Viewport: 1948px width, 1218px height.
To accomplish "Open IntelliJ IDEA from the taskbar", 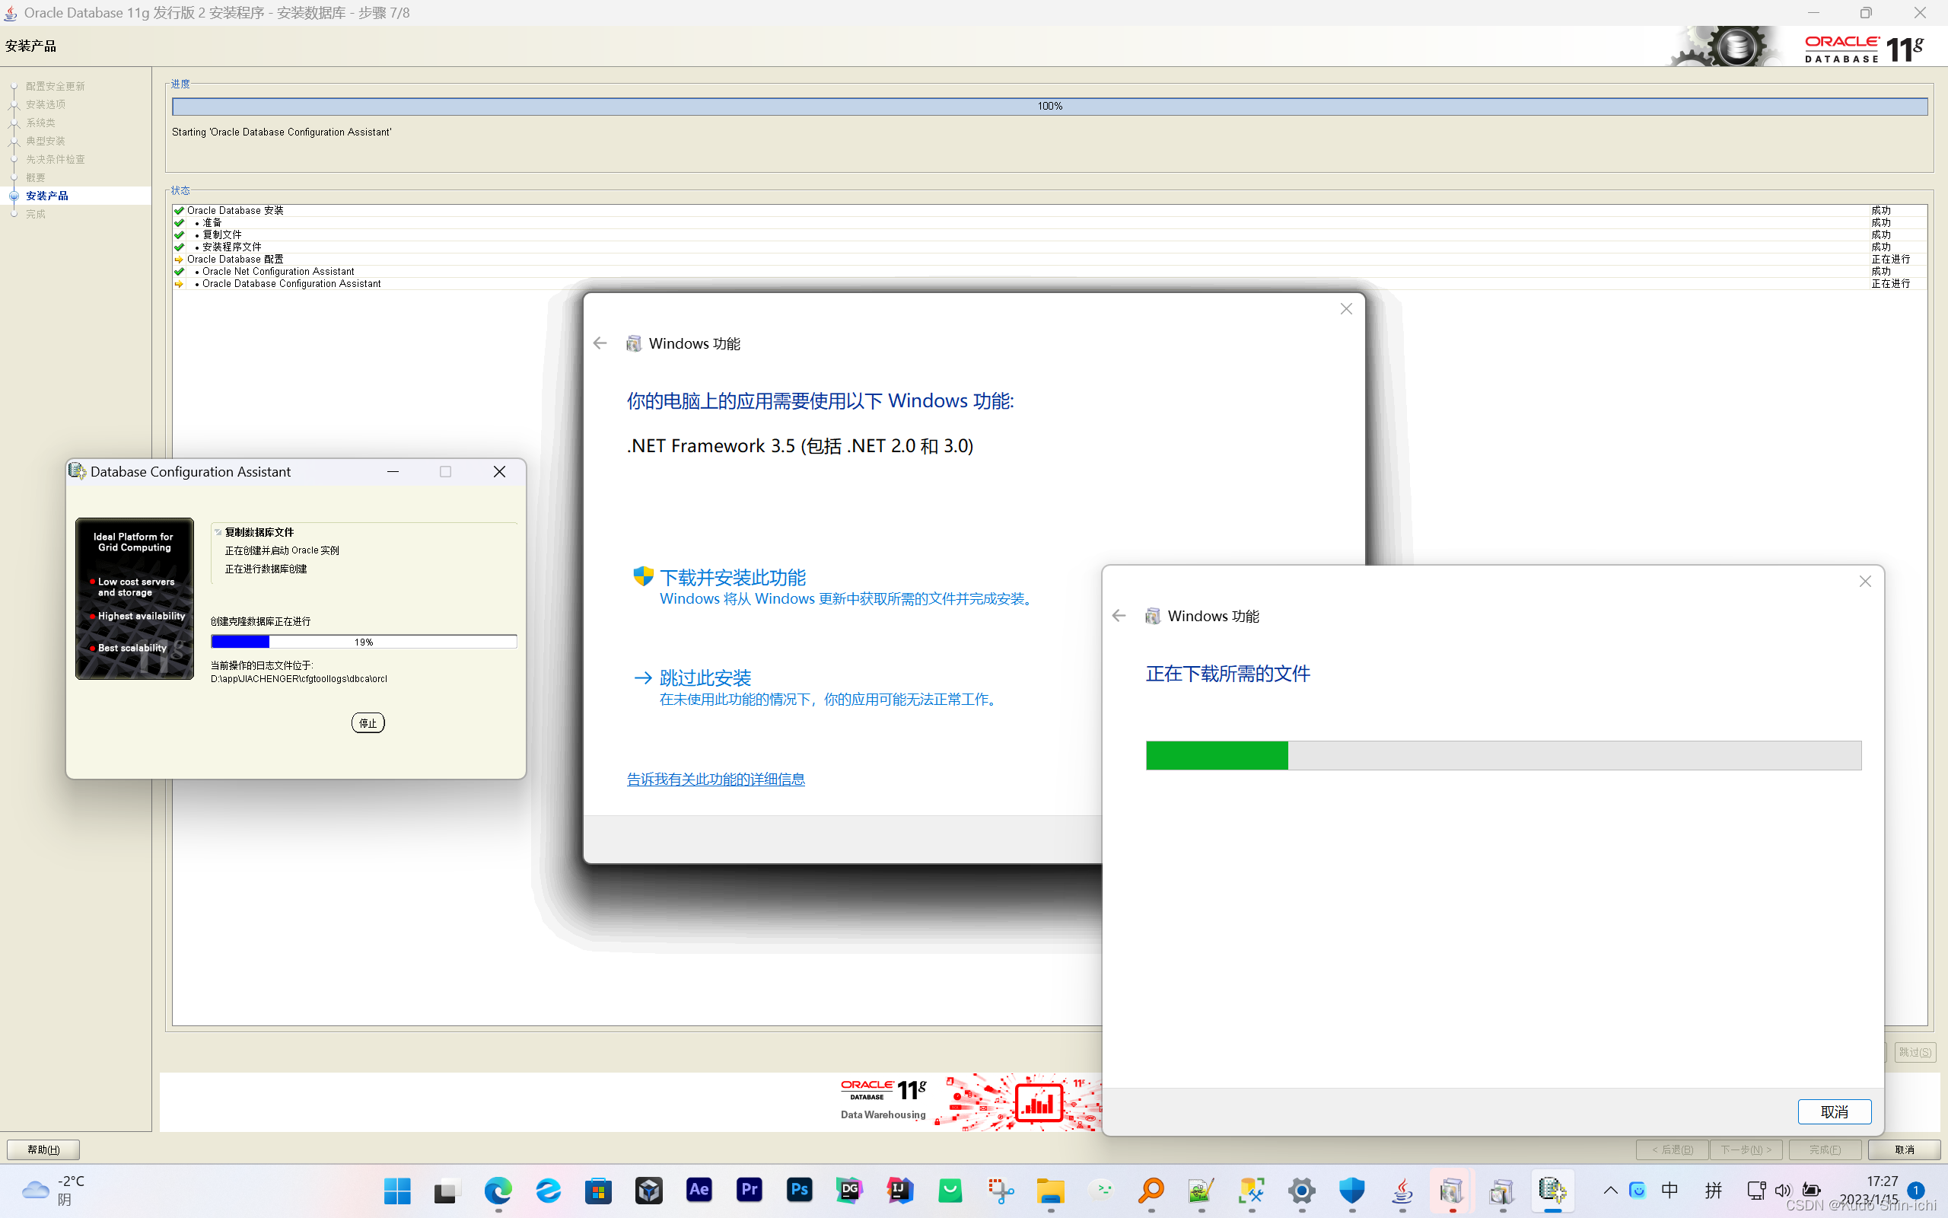I will [900, 1190].
